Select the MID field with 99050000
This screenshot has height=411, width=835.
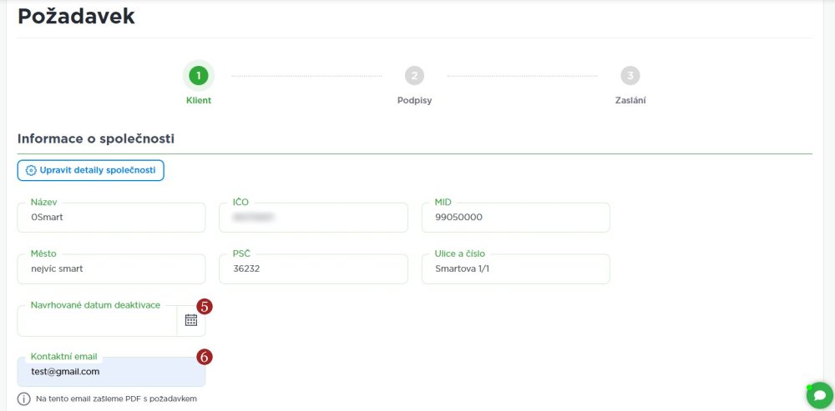515,218
